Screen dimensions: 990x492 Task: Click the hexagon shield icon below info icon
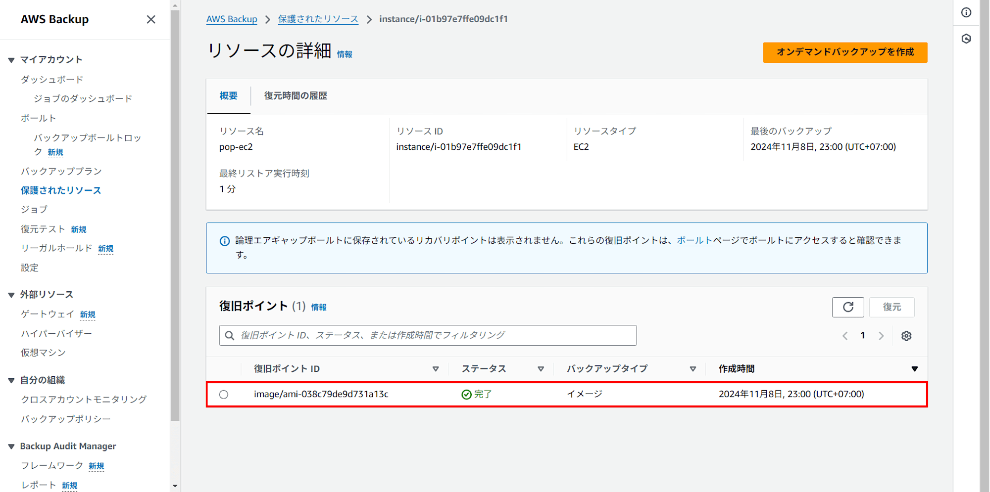tap(966, 39)
